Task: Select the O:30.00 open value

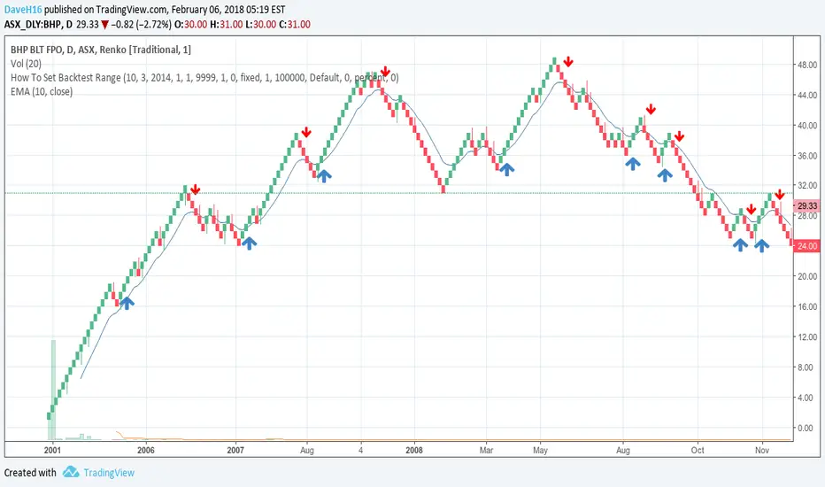Action: (x=190, y=24)
